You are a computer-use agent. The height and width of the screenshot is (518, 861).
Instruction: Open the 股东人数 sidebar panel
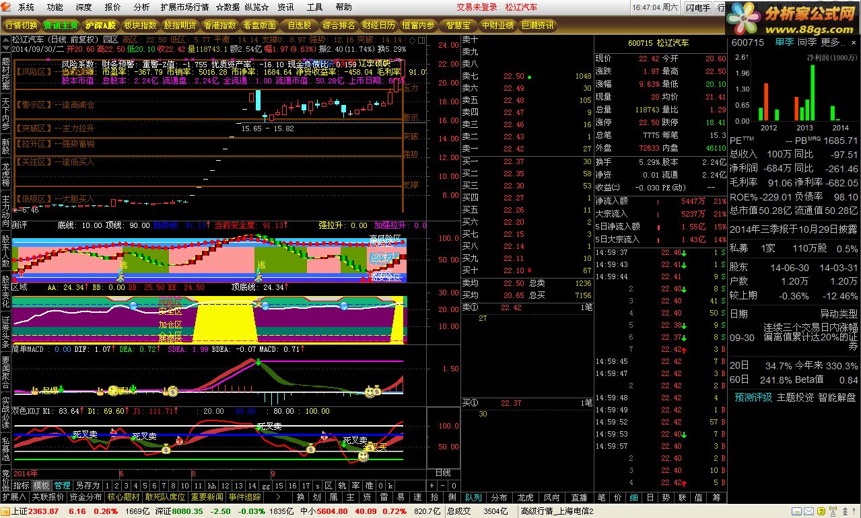tap(5, 251)
